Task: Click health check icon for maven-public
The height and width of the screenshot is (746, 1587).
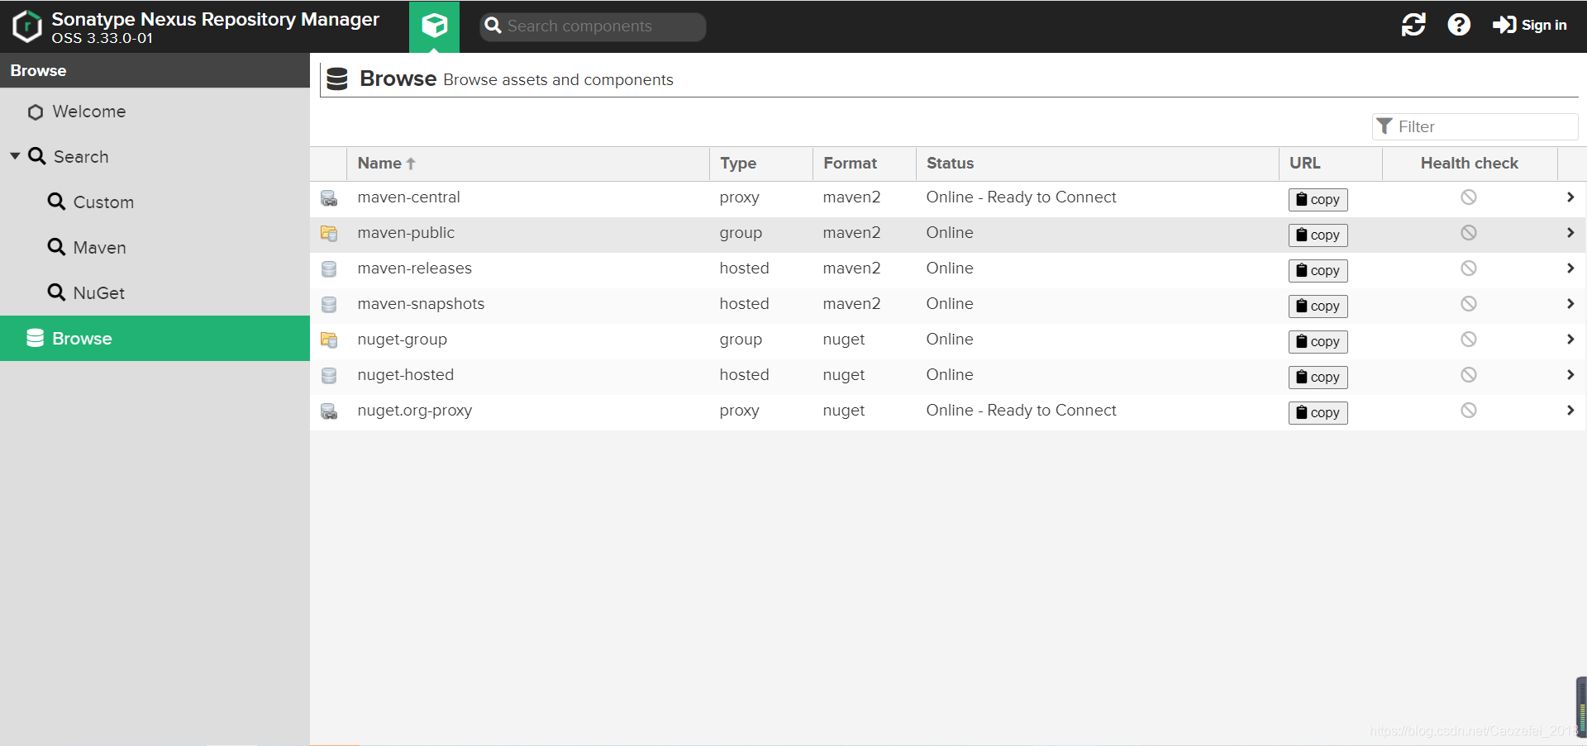Action: click(x=1469, y=233)
